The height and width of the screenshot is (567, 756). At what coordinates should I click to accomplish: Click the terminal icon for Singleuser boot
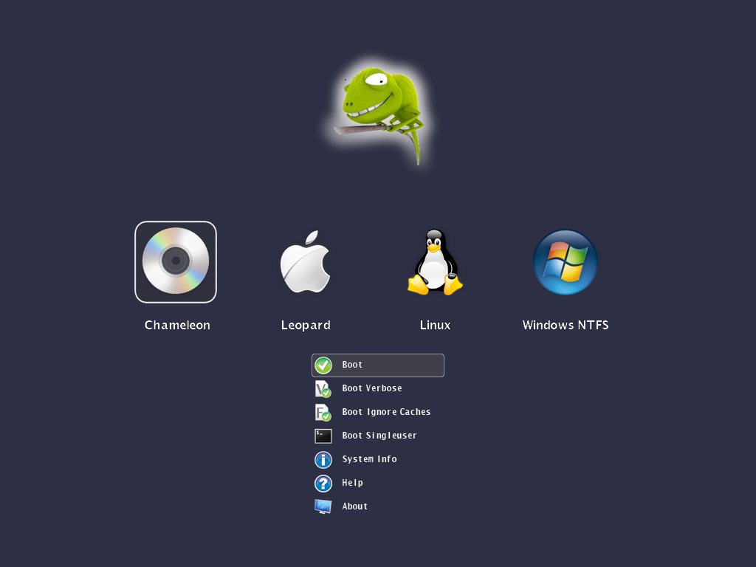[x=323, y=436]
